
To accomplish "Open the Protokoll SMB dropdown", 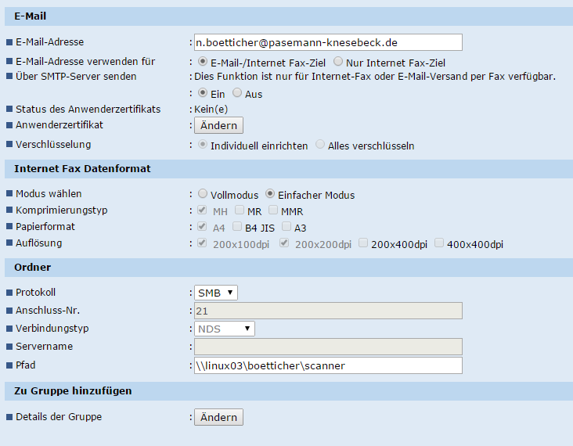I will 216,293.
